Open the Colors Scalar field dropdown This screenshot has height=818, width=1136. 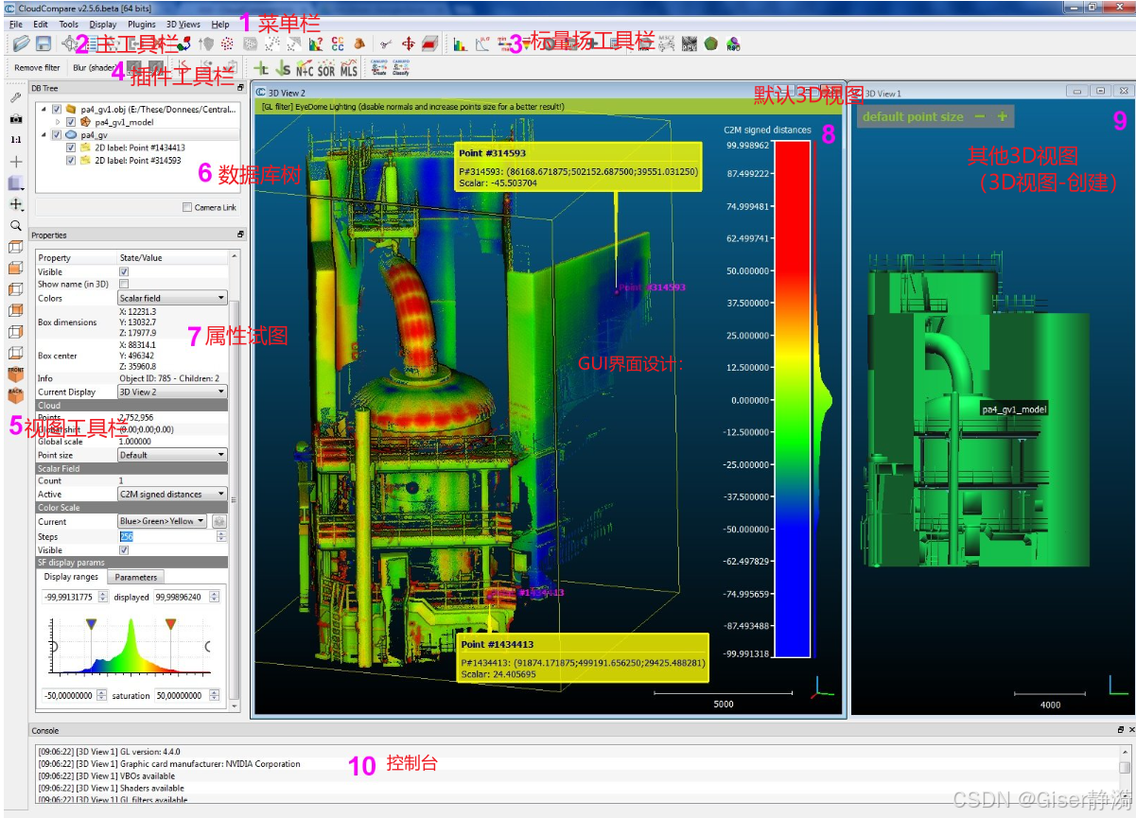click(173, 298)
